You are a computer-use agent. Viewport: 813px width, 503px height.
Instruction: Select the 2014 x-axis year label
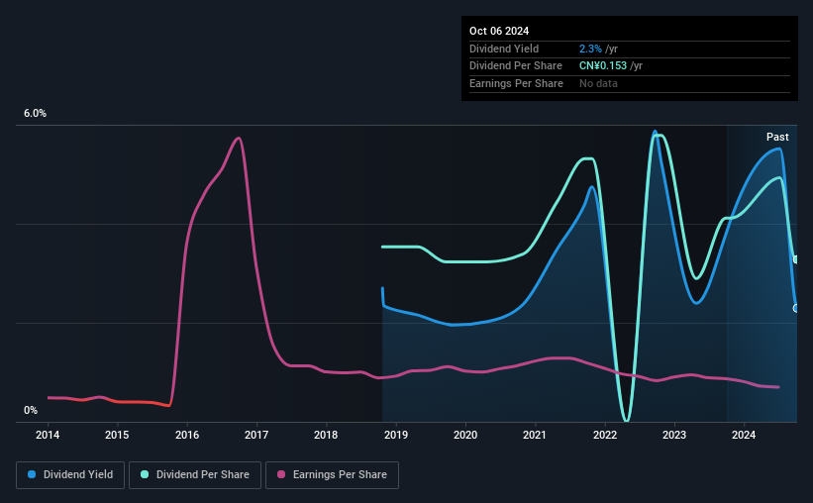coord(48,435)
